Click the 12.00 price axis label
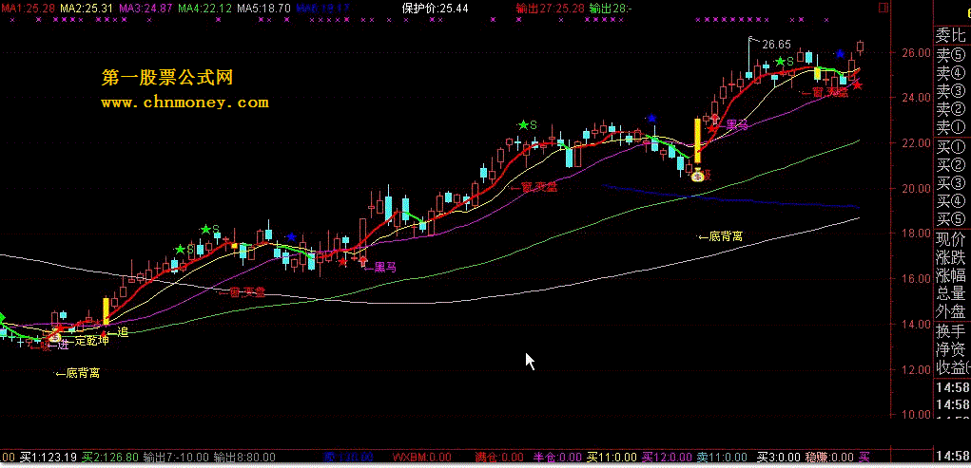This screenshot has height=468, width=971. click(918, 369)
